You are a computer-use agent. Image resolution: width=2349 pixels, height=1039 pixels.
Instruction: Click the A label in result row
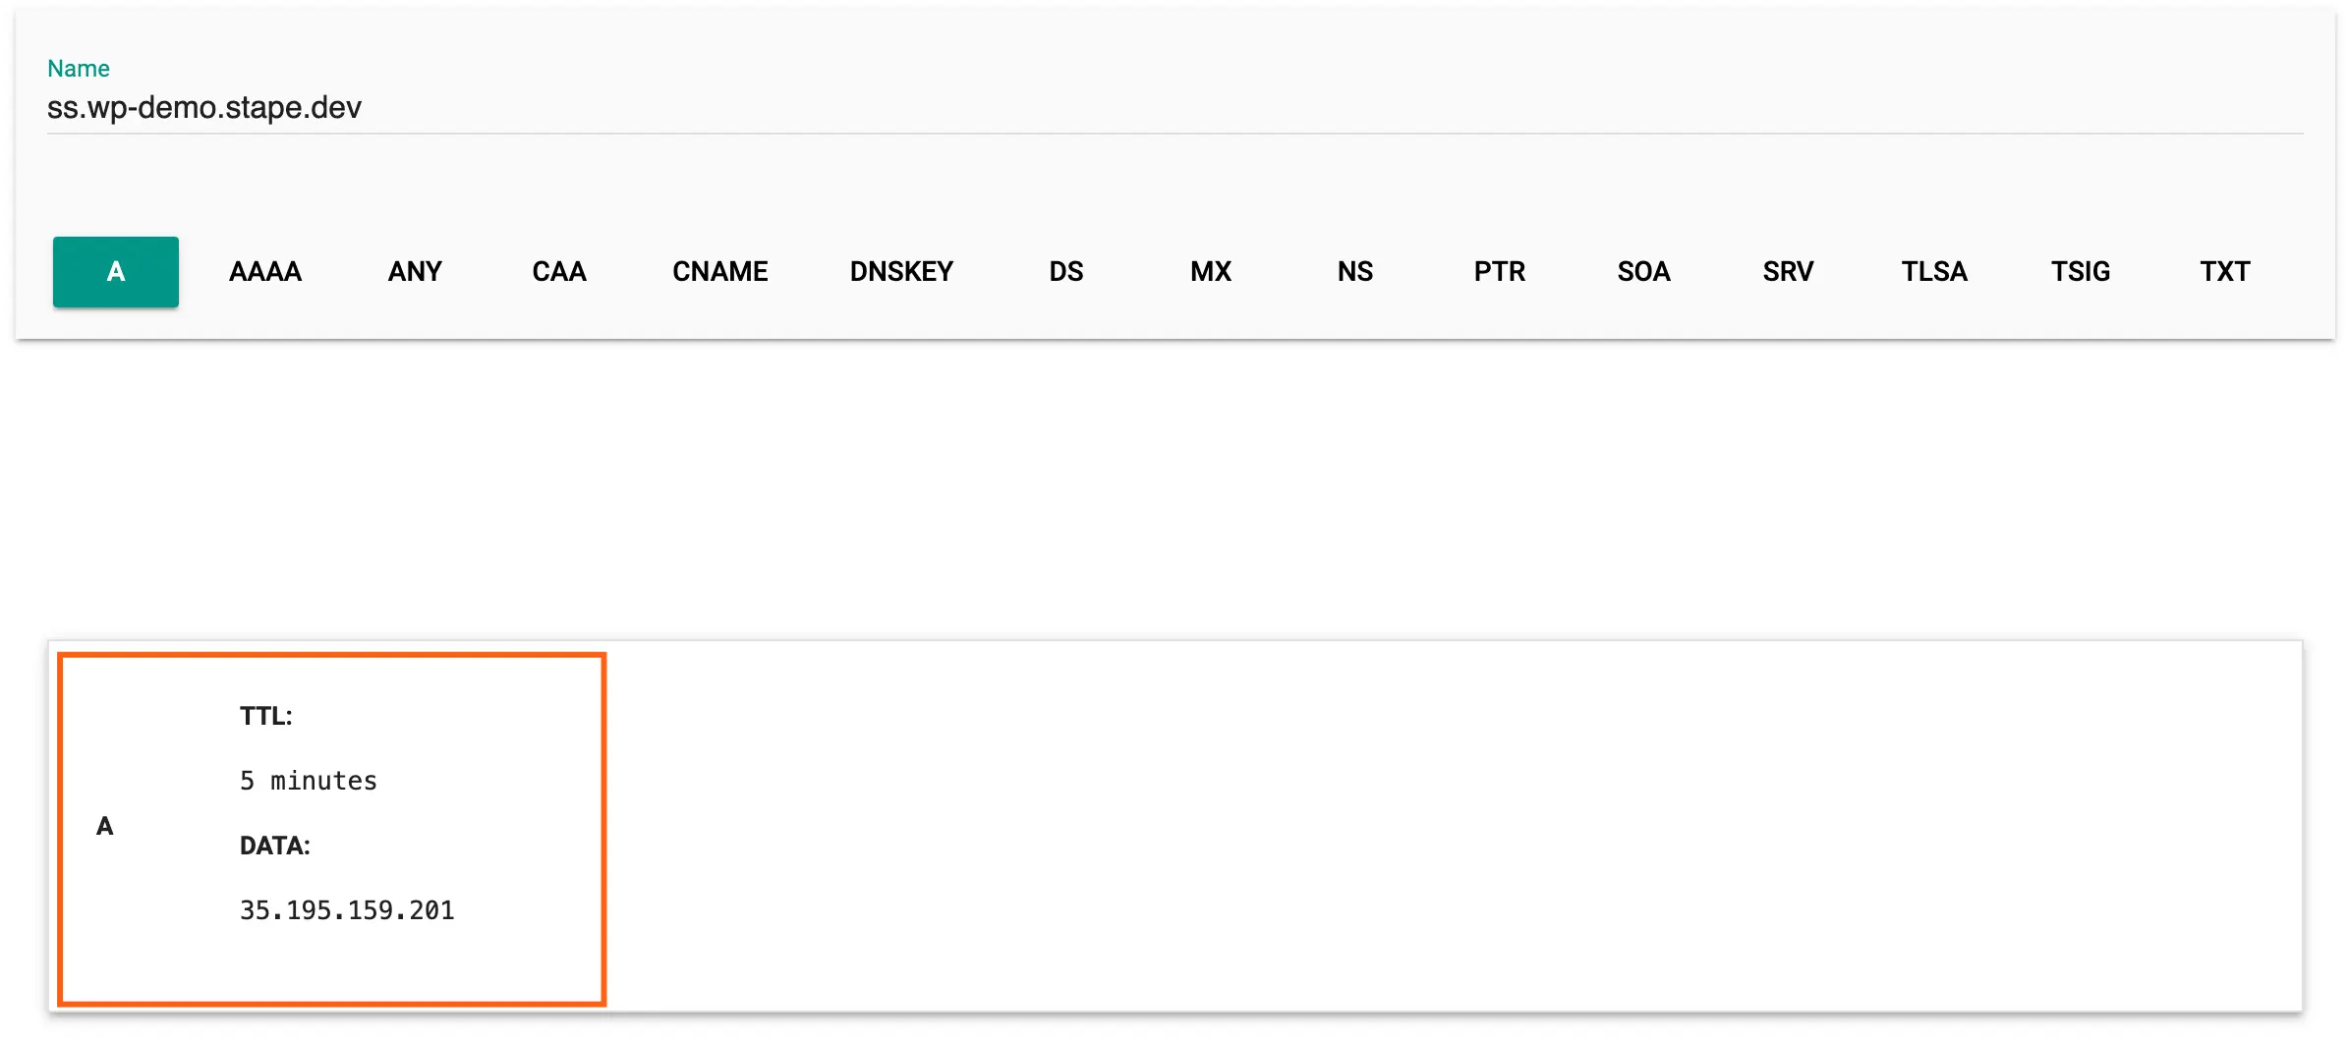tap(105, 826)
